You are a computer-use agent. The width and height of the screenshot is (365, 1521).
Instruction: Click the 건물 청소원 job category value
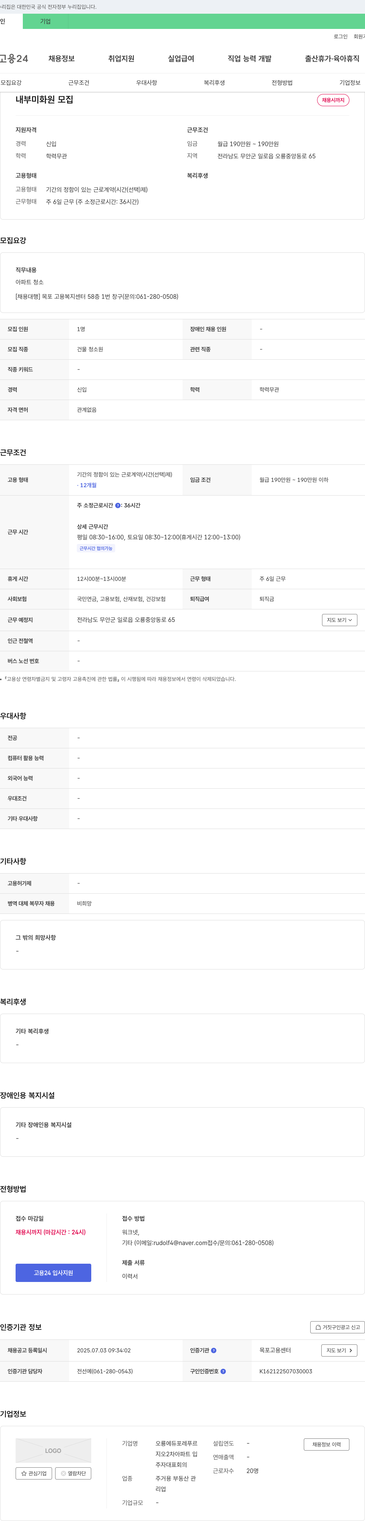pyautogui.click(x=90, y=349)
